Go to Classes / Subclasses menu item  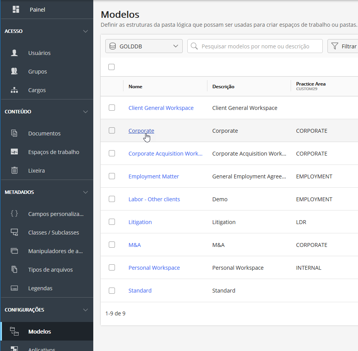coord(53,233)
